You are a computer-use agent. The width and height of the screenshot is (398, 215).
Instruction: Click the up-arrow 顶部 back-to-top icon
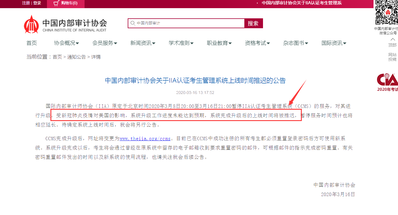pyautogui.click(x=392, y=40)
